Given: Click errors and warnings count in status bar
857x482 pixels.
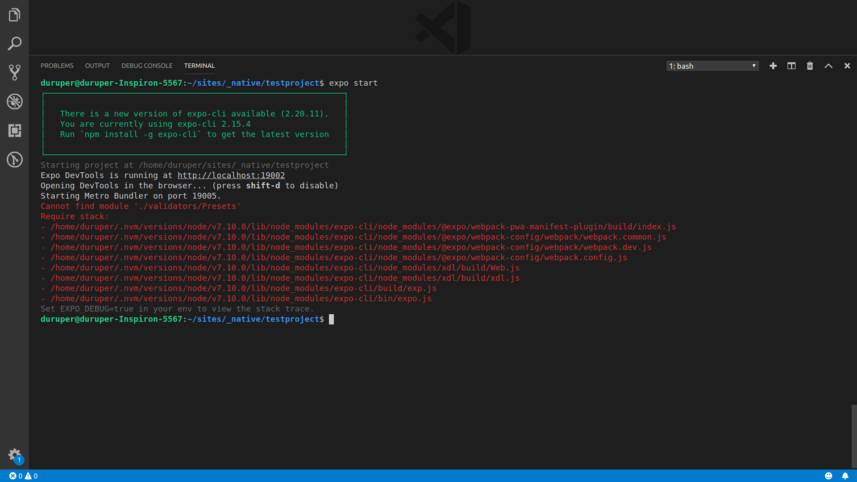Looking at the screenshot, I should (x=24, y=476).
